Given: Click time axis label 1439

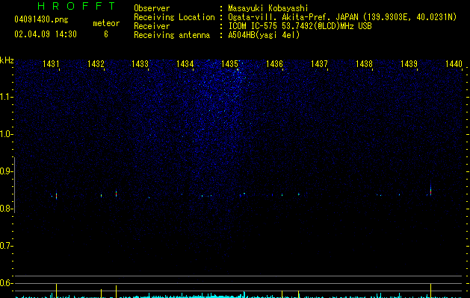Looking at the screenshot, I should [409, 64].
